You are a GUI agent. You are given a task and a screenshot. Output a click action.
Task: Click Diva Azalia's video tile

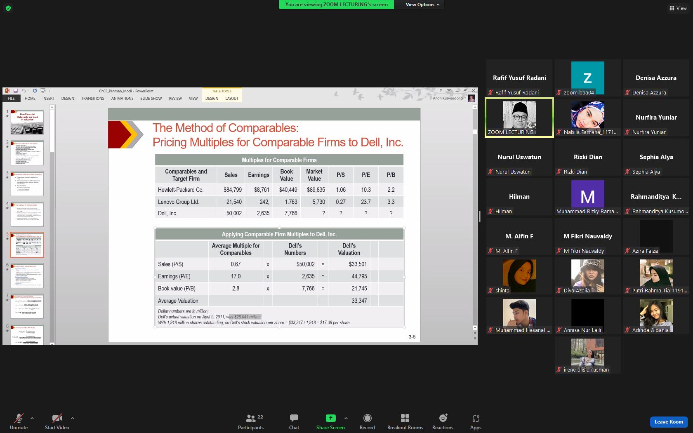click(588, 276)
